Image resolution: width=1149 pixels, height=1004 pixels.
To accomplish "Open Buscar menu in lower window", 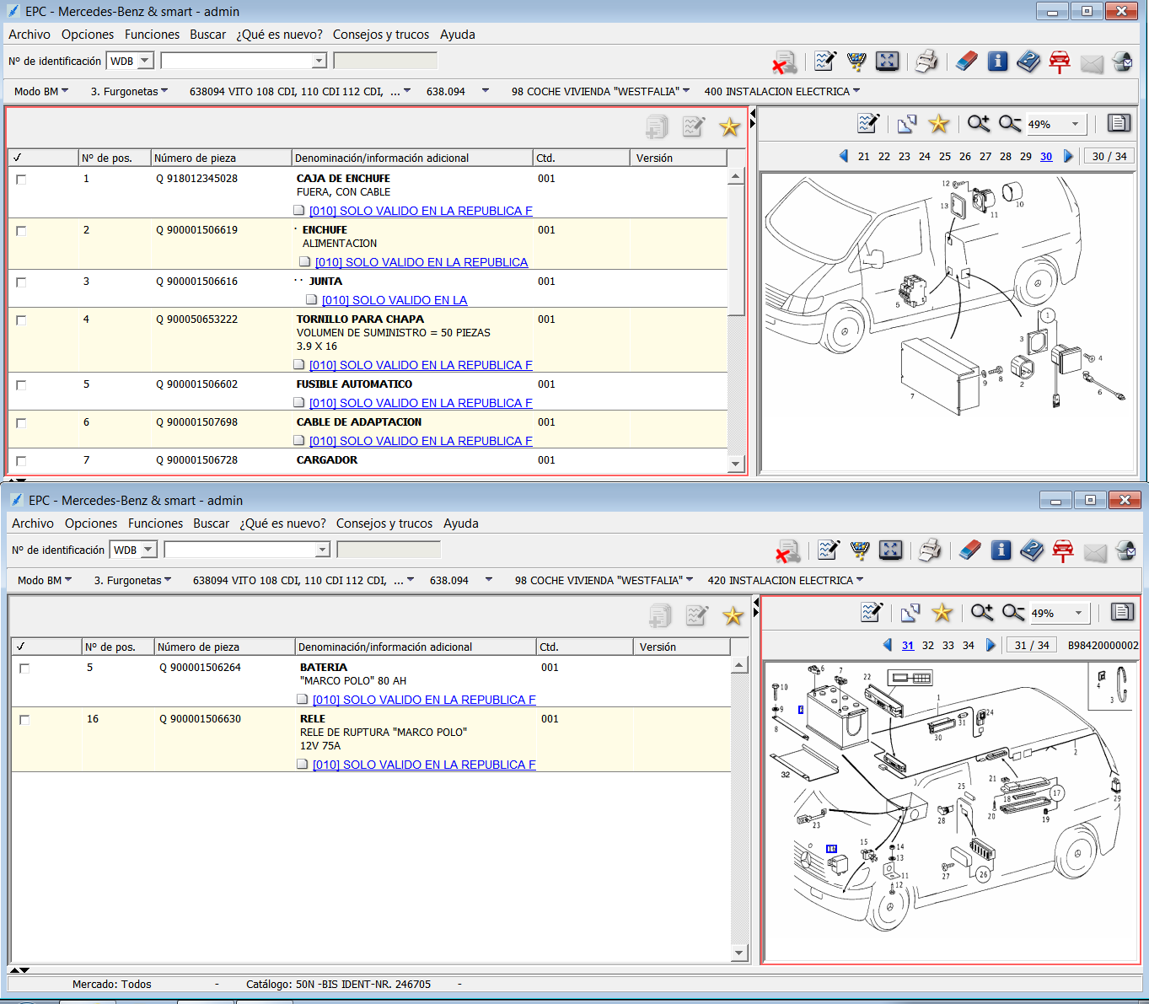I will tap(211, 523).
